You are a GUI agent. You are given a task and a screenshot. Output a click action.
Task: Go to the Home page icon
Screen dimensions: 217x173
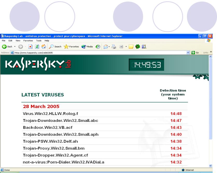[44, 47]
